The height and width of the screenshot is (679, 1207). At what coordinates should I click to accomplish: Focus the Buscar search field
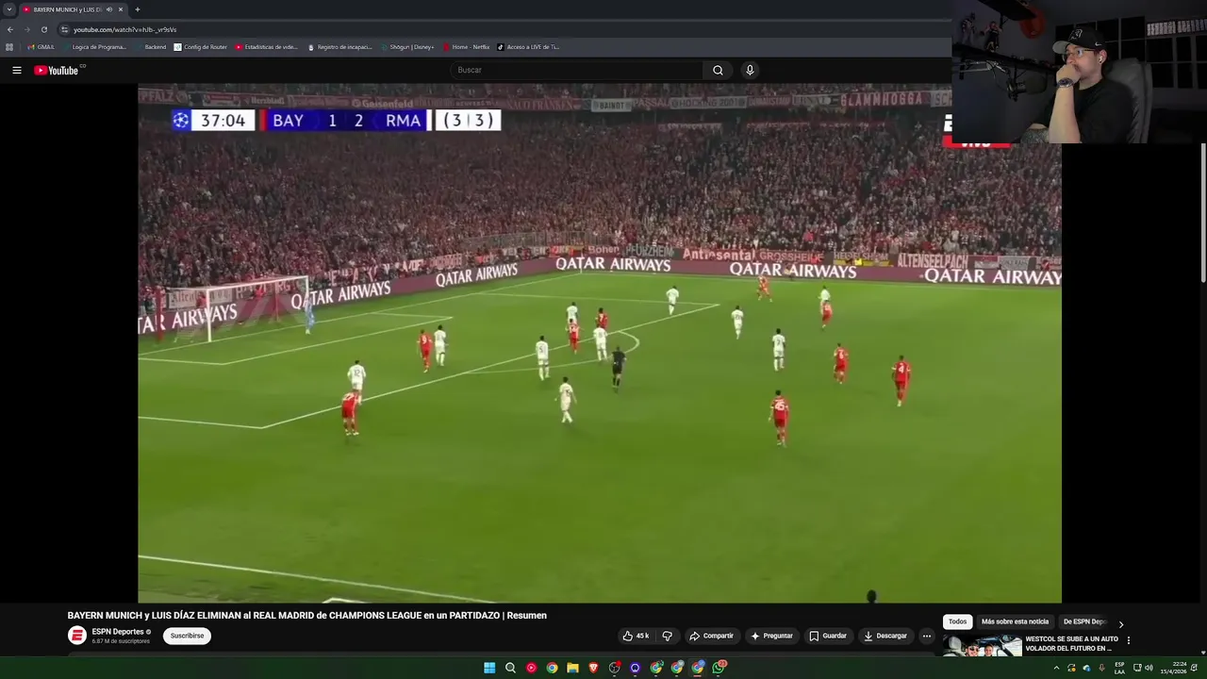(x=577, y=70)
